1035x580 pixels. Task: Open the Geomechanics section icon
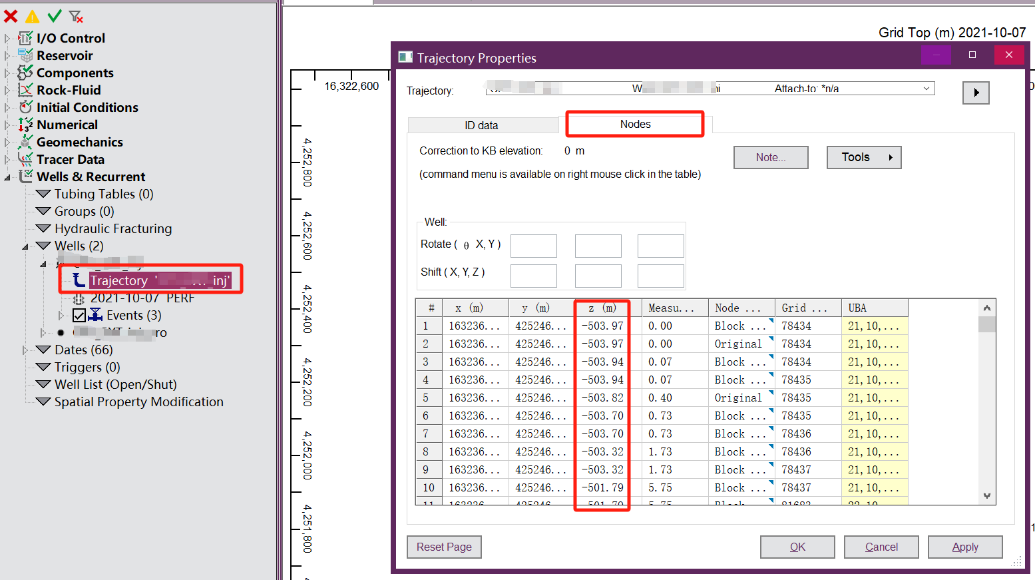[25, 142]
